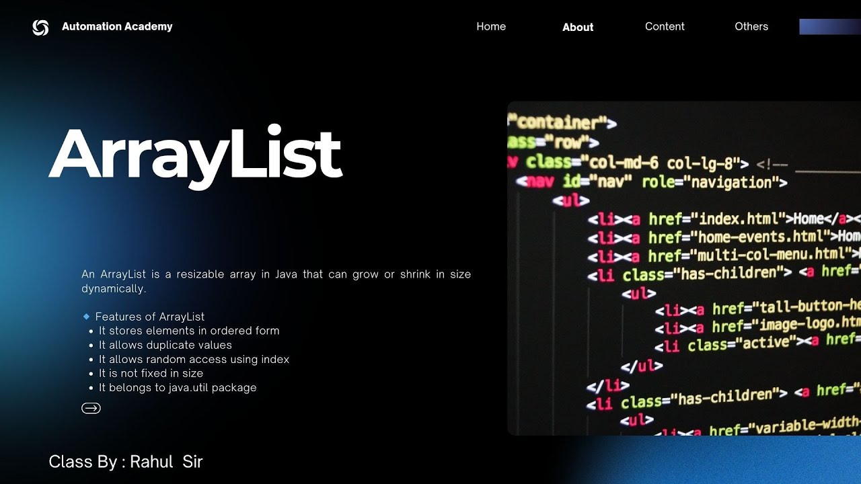Select the 'Features of ArrayList' line
861x484 pixels.
[149, 317]
